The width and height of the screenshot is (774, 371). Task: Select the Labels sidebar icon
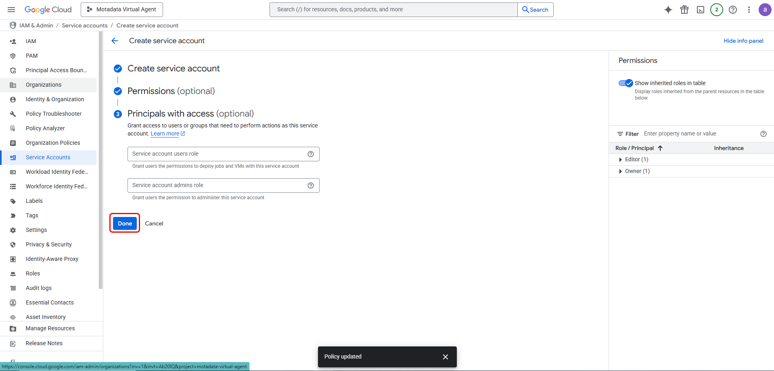13,200
